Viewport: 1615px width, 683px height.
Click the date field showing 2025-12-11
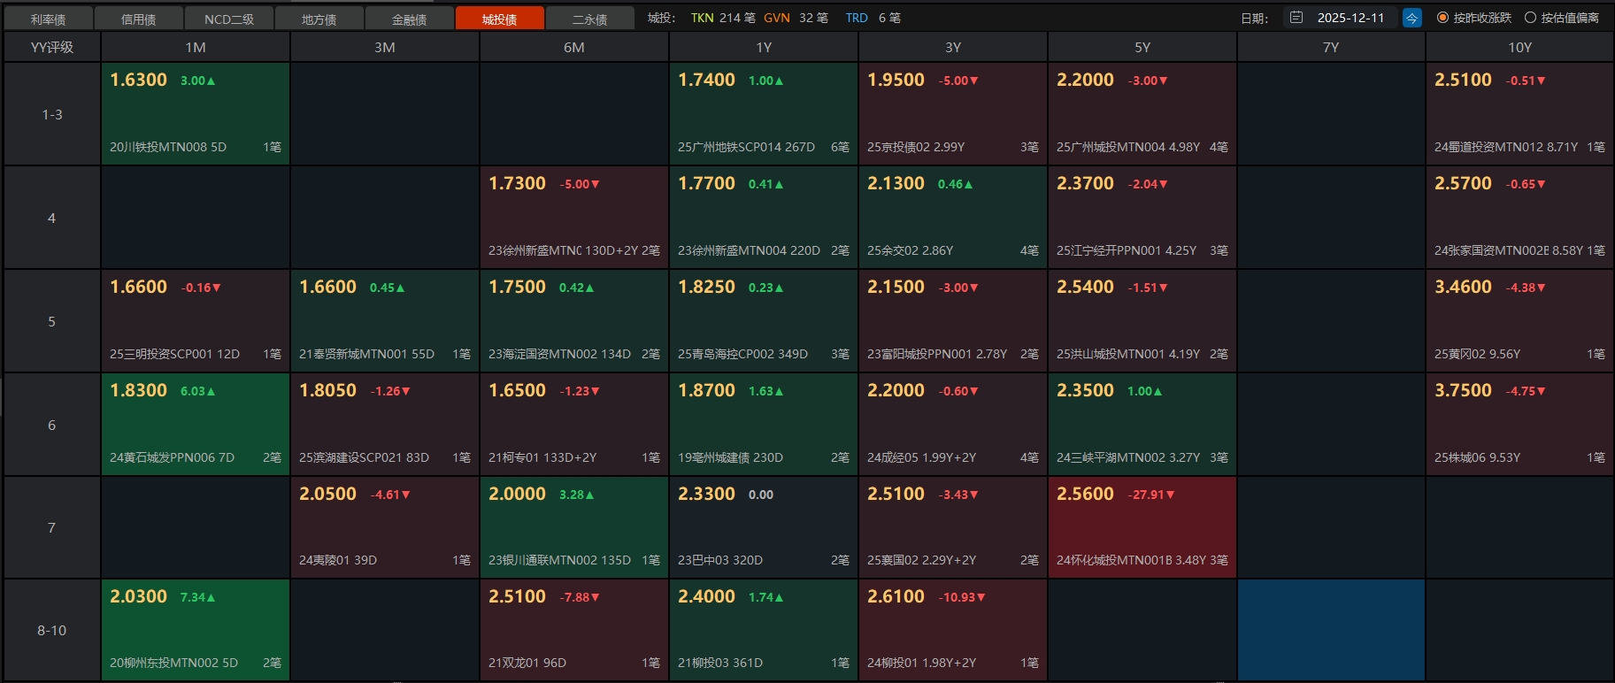pos(1341,18)
